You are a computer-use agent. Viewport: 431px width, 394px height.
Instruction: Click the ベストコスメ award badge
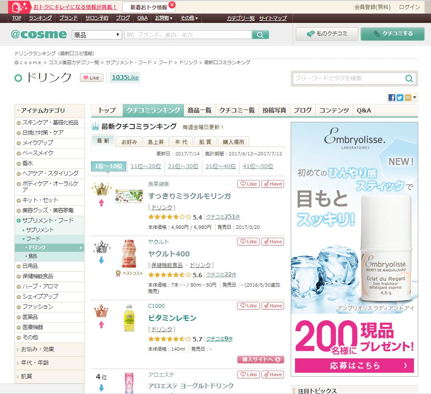129,273
